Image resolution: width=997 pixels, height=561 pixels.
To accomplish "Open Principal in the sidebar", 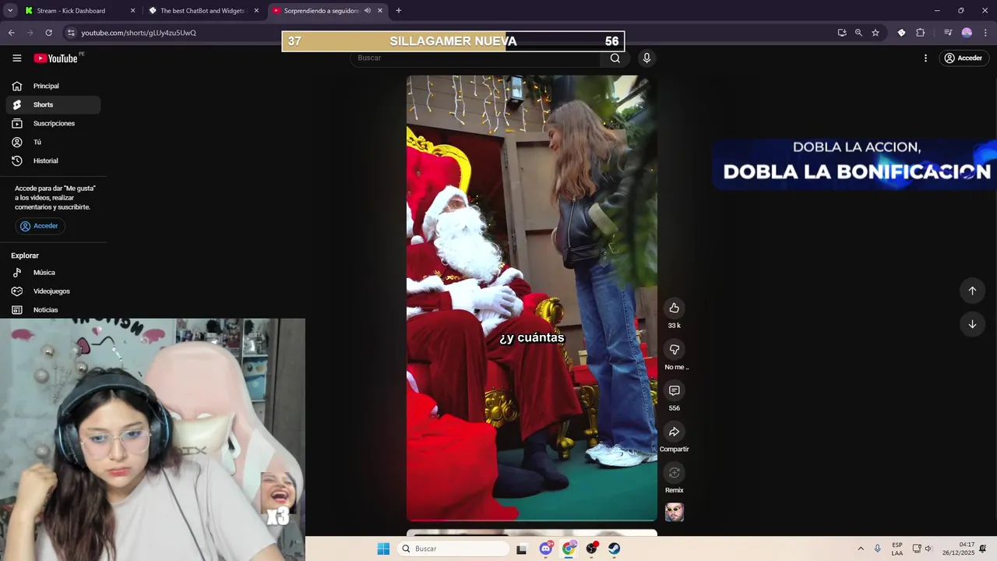I will 53,86.
